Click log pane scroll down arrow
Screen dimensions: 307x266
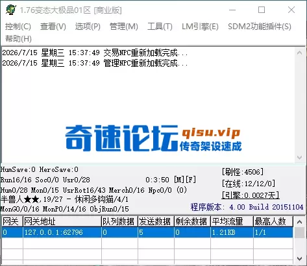(299, 158)
